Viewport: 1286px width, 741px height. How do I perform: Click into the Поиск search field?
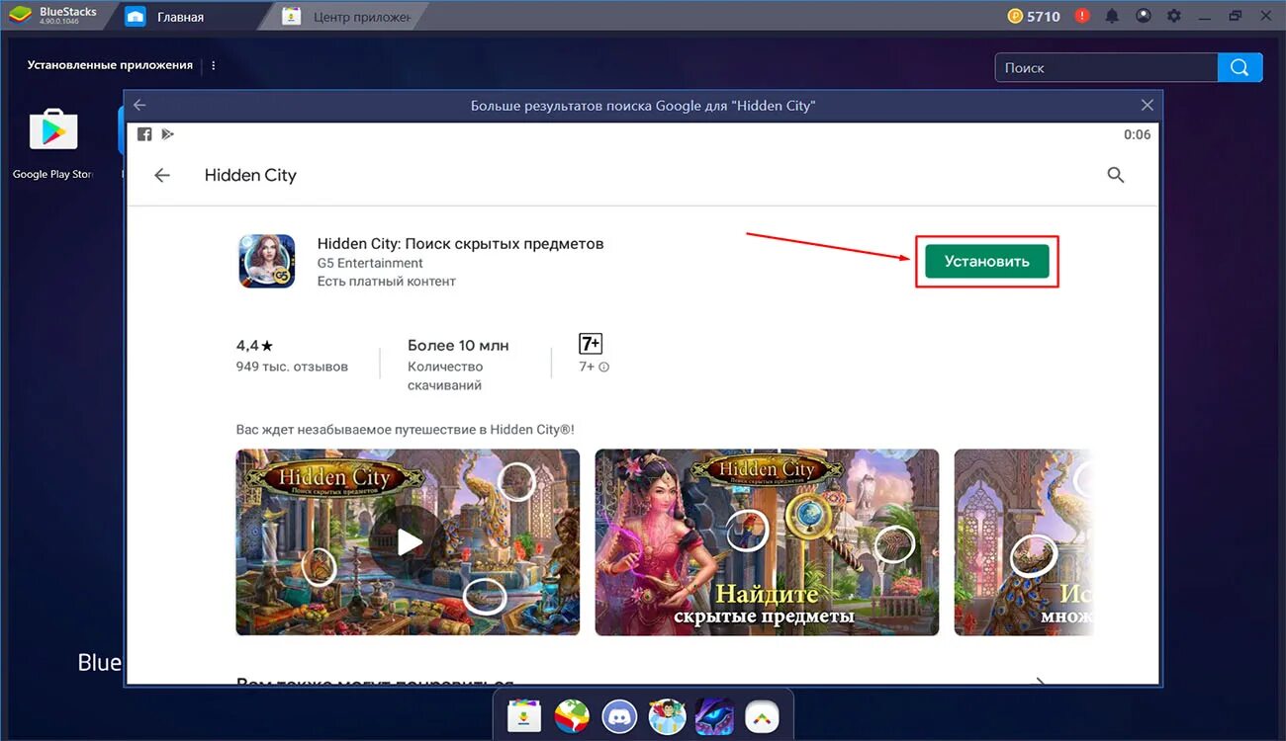[x=1106, y=67]
